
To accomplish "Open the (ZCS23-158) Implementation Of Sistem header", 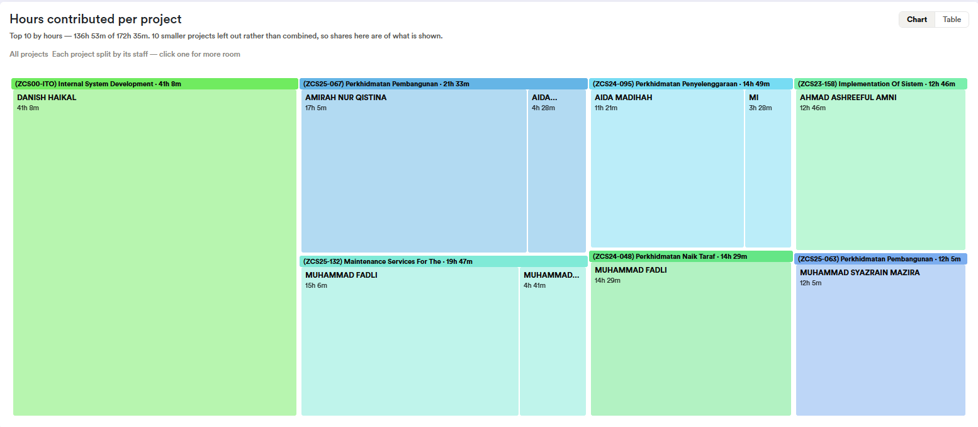I will click(881, 84).
